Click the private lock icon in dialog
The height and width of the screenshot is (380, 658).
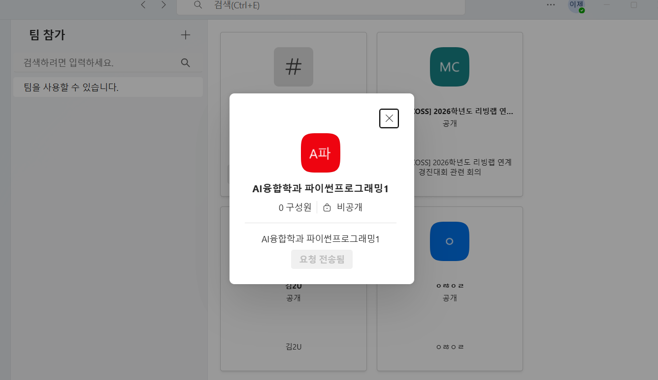pyautogui.click(x=327, y=208)
